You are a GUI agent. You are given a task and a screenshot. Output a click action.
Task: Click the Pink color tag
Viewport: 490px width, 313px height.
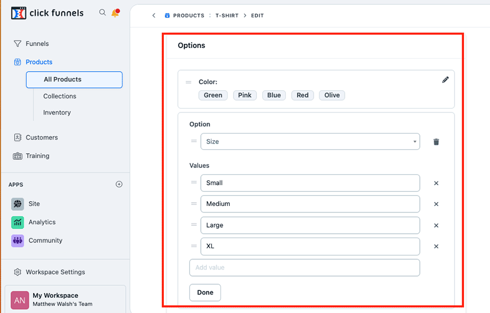click(244, 96)
